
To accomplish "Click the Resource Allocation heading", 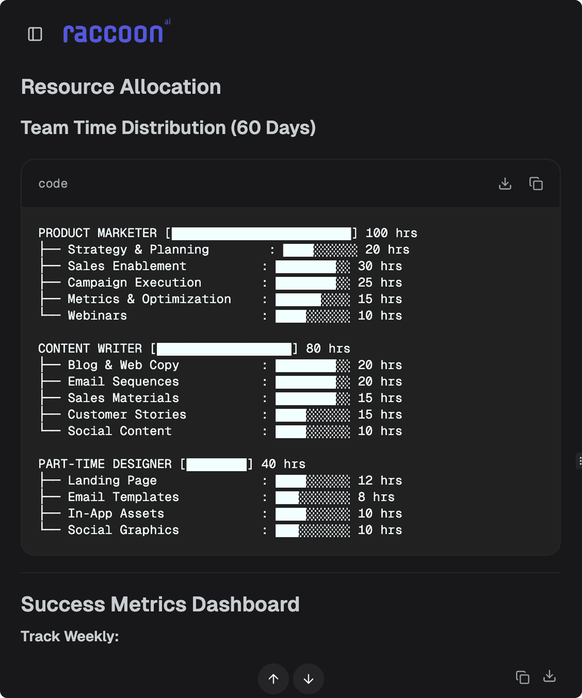I will click(121, 87).
